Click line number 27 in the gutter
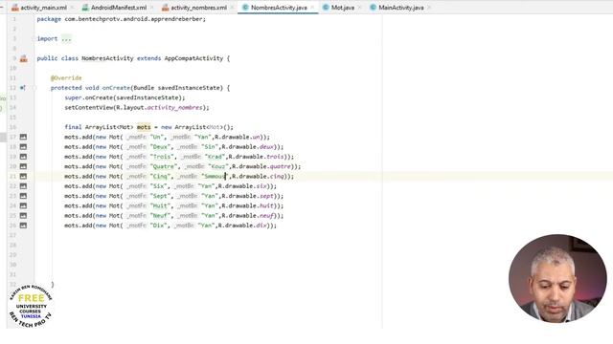The height and width of the screenshot is (344, 613). click(x=12, y=235)
